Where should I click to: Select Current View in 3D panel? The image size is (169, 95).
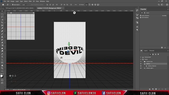tap(149, 61)
